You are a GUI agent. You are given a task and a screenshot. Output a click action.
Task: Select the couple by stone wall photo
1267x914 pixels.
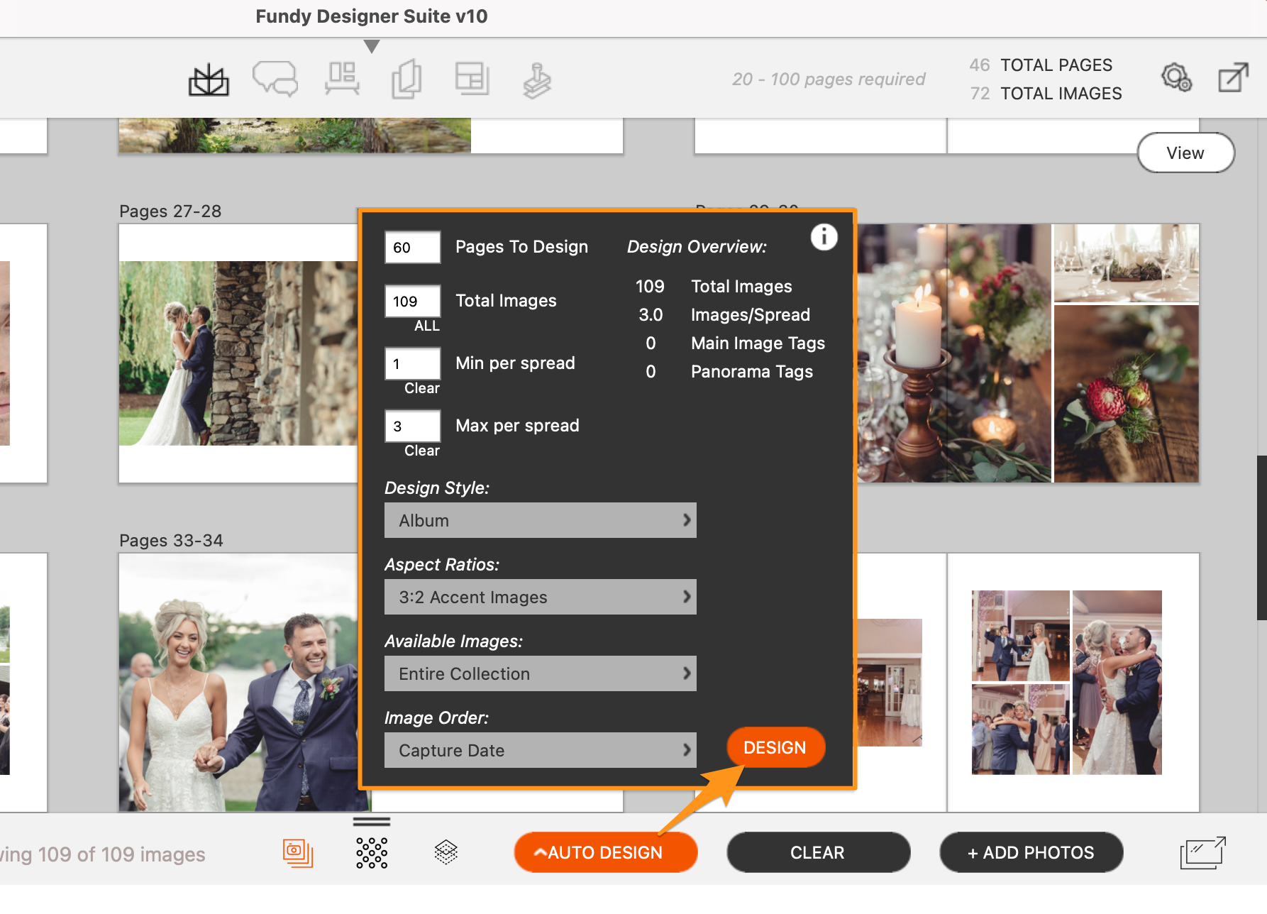click(238, 353)
